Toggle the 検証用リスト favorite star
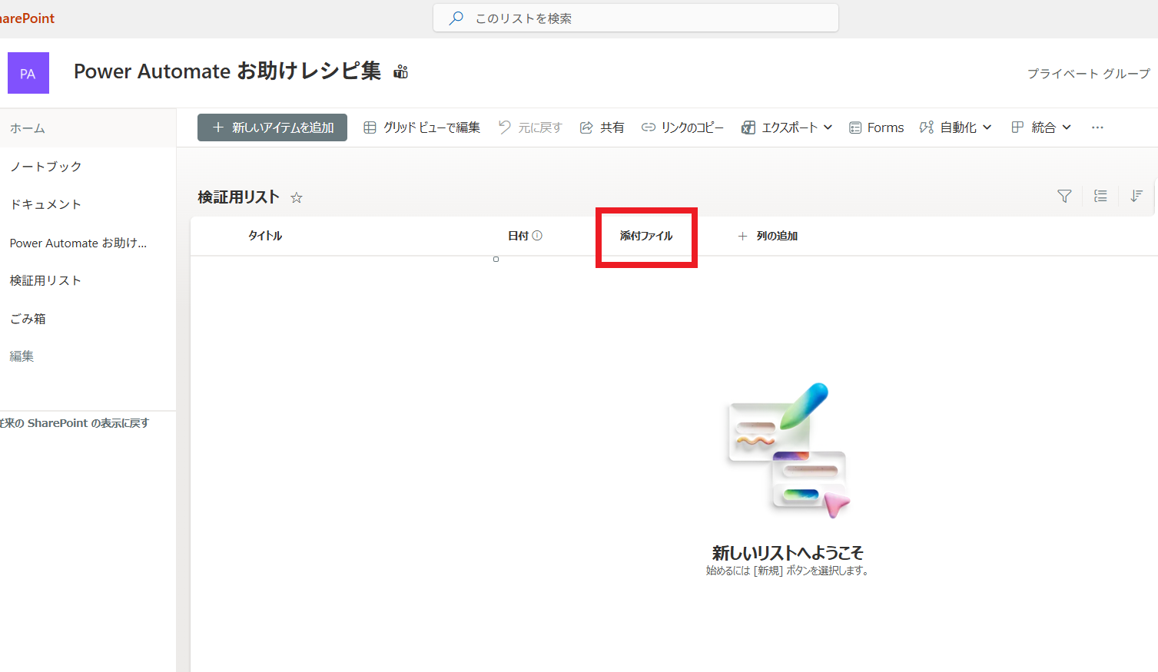This screenshot has height=672, width=1158. coord(296,197)
